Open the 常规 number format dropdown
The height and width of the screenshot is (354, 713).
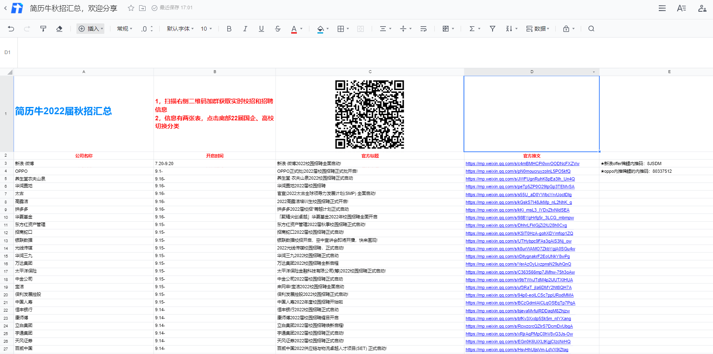[x=125, y=29]
